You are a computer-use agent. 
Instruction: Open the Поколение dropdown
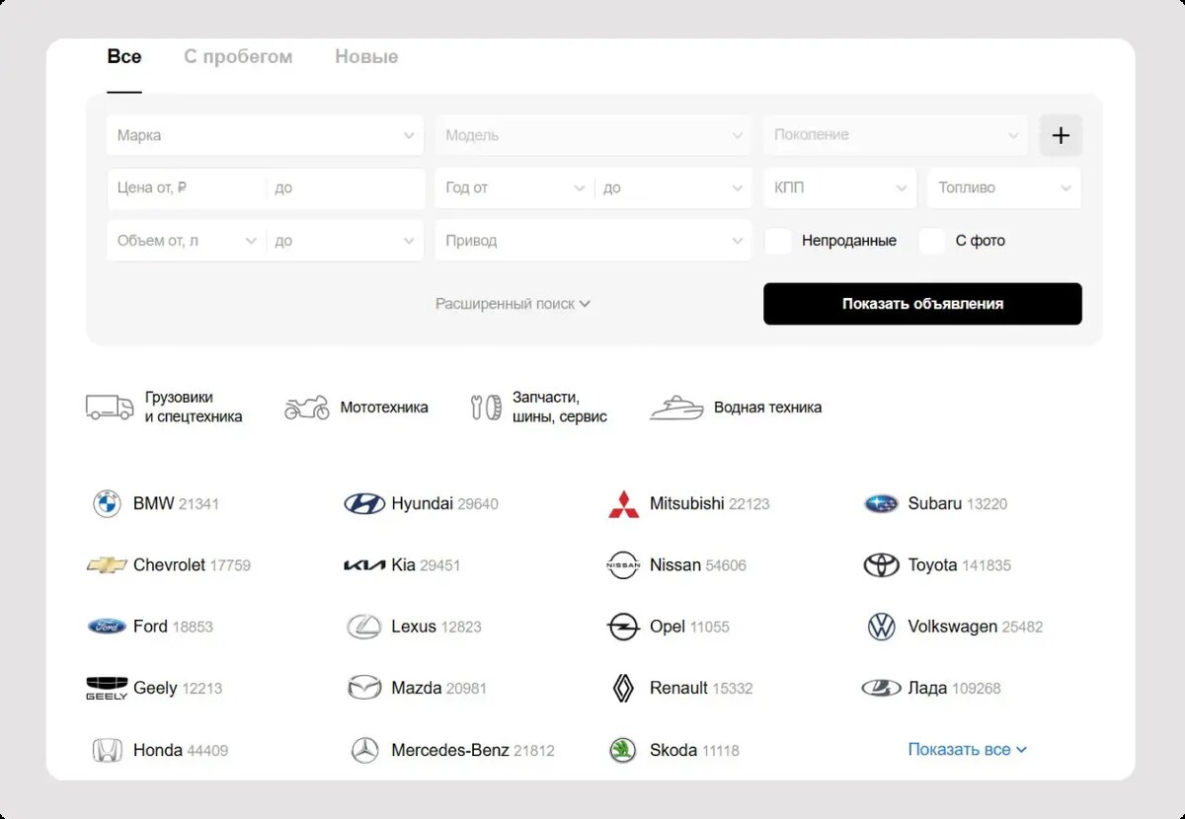point(896,135)
